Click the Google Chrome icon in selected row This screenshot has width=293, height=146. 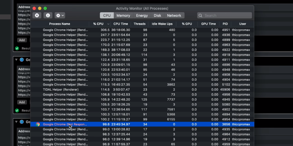[38, 124]
